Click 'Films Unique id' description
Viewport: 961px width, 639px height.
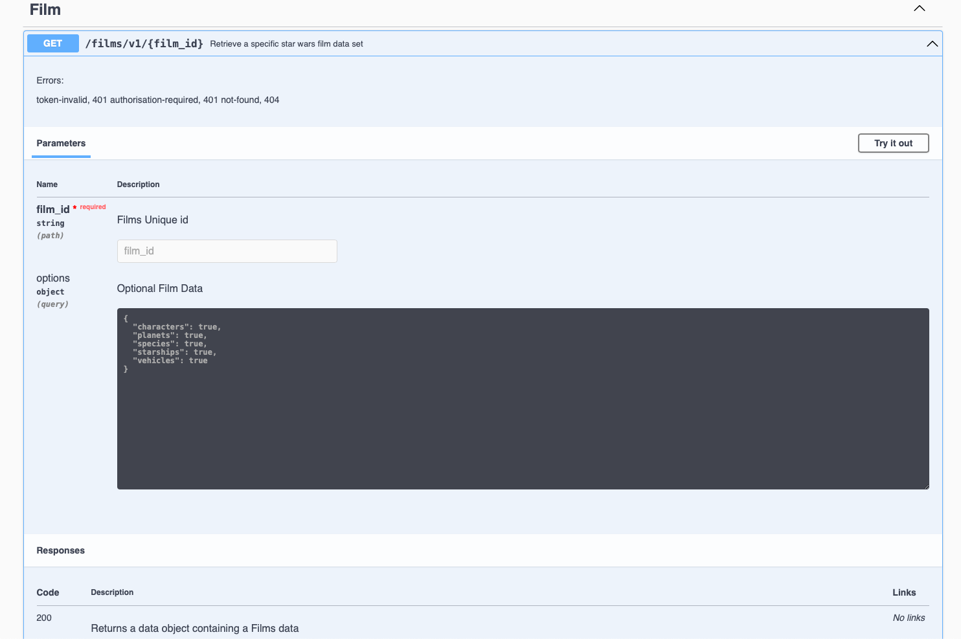(x=153, y=220)
